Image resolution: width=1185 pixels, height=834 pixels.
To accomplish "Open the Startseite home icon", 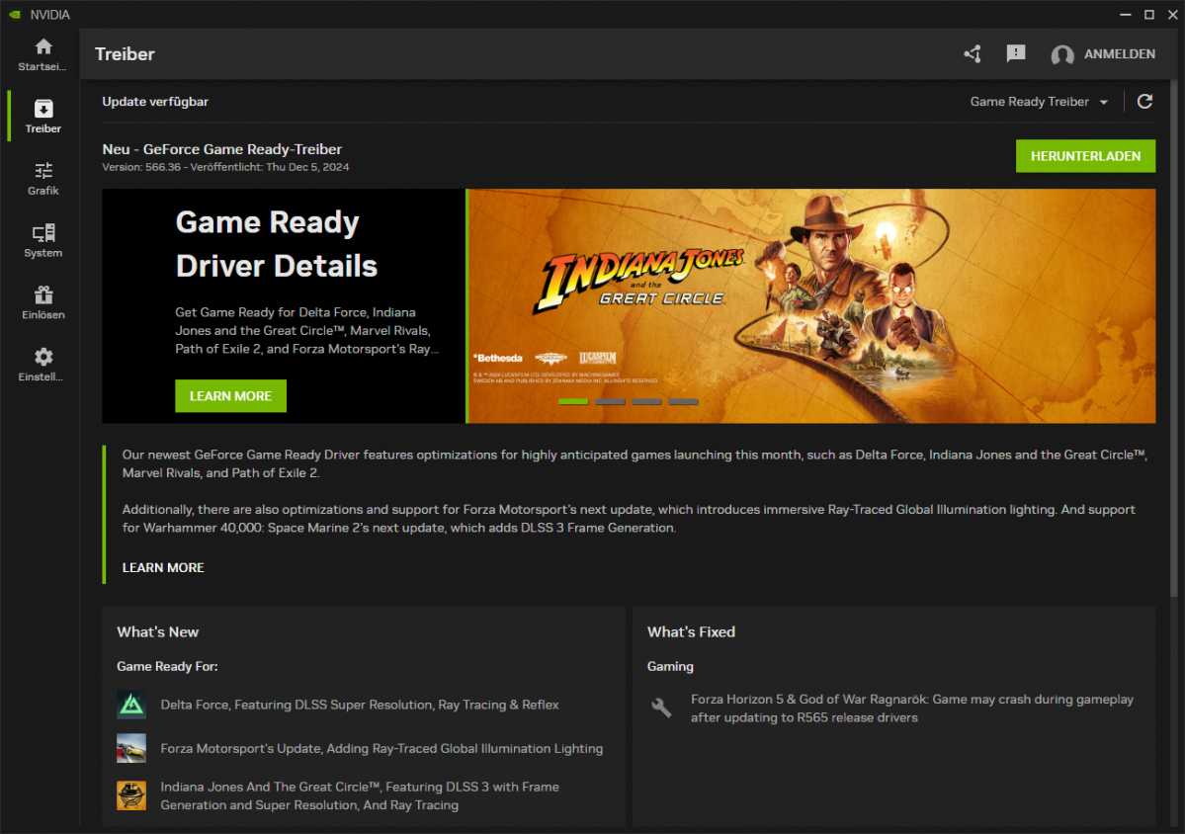I will coord(43,46).
